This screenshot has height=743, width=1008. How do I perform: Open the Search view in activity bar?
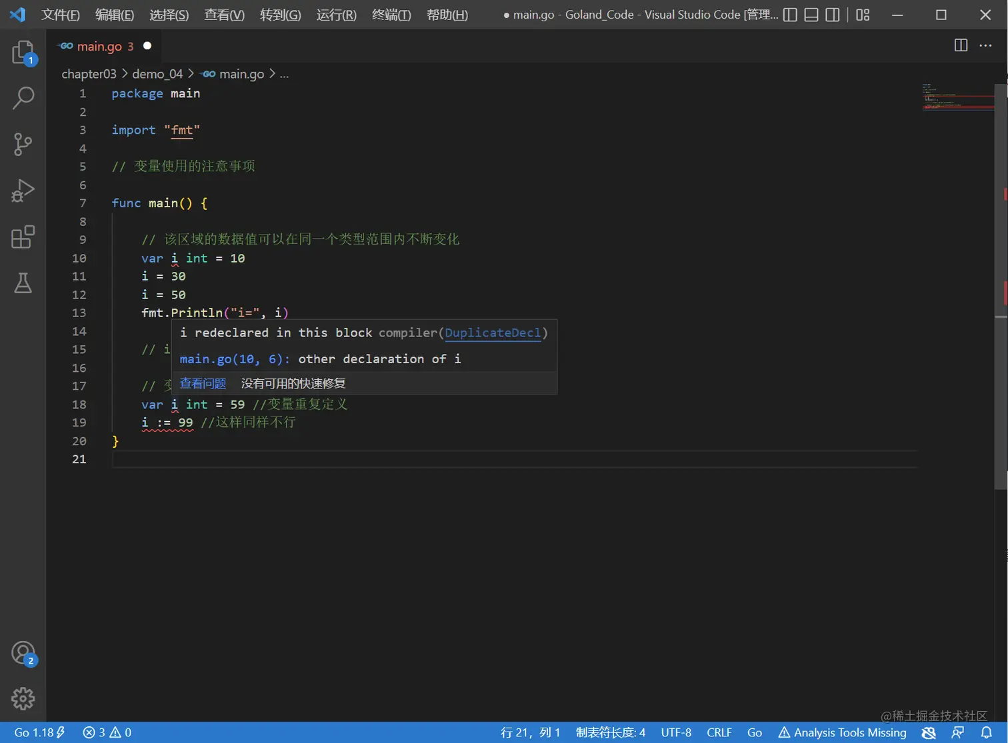(23, 98)
